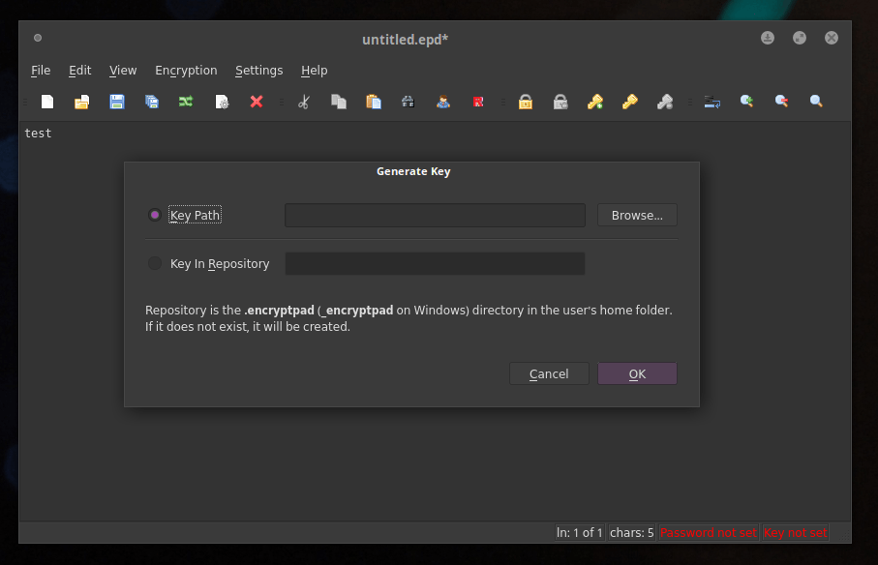Click 'Password not set' status indicator

tap(709, 532)
